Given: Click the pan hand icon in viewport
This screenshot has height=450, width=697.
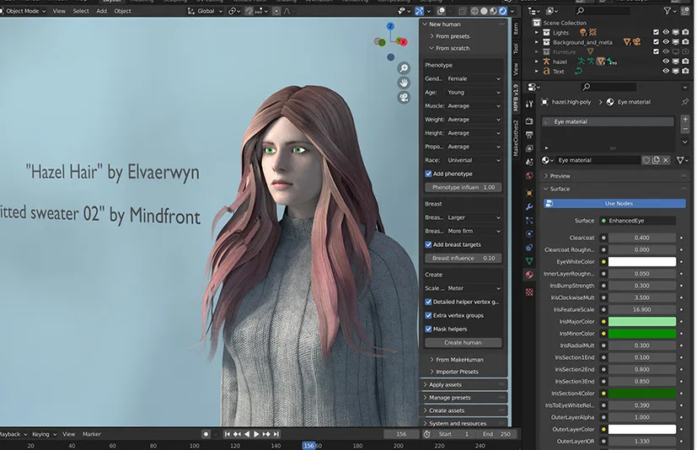Looking at the screenshot, I should (404, 83).
